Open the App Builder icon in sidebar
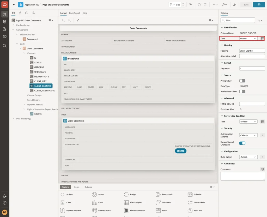Screen dimensions: 267x217 [5, 14]
